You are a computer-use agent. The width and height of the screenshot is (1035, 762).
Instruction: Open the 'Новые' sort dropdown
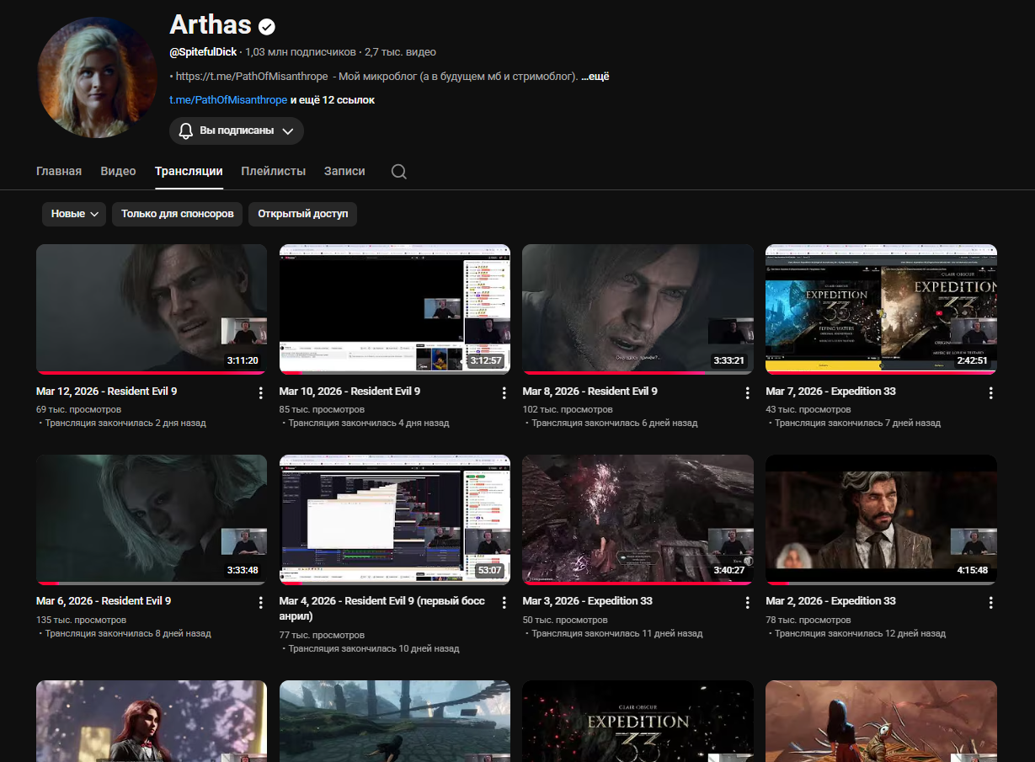coord(74,214)
